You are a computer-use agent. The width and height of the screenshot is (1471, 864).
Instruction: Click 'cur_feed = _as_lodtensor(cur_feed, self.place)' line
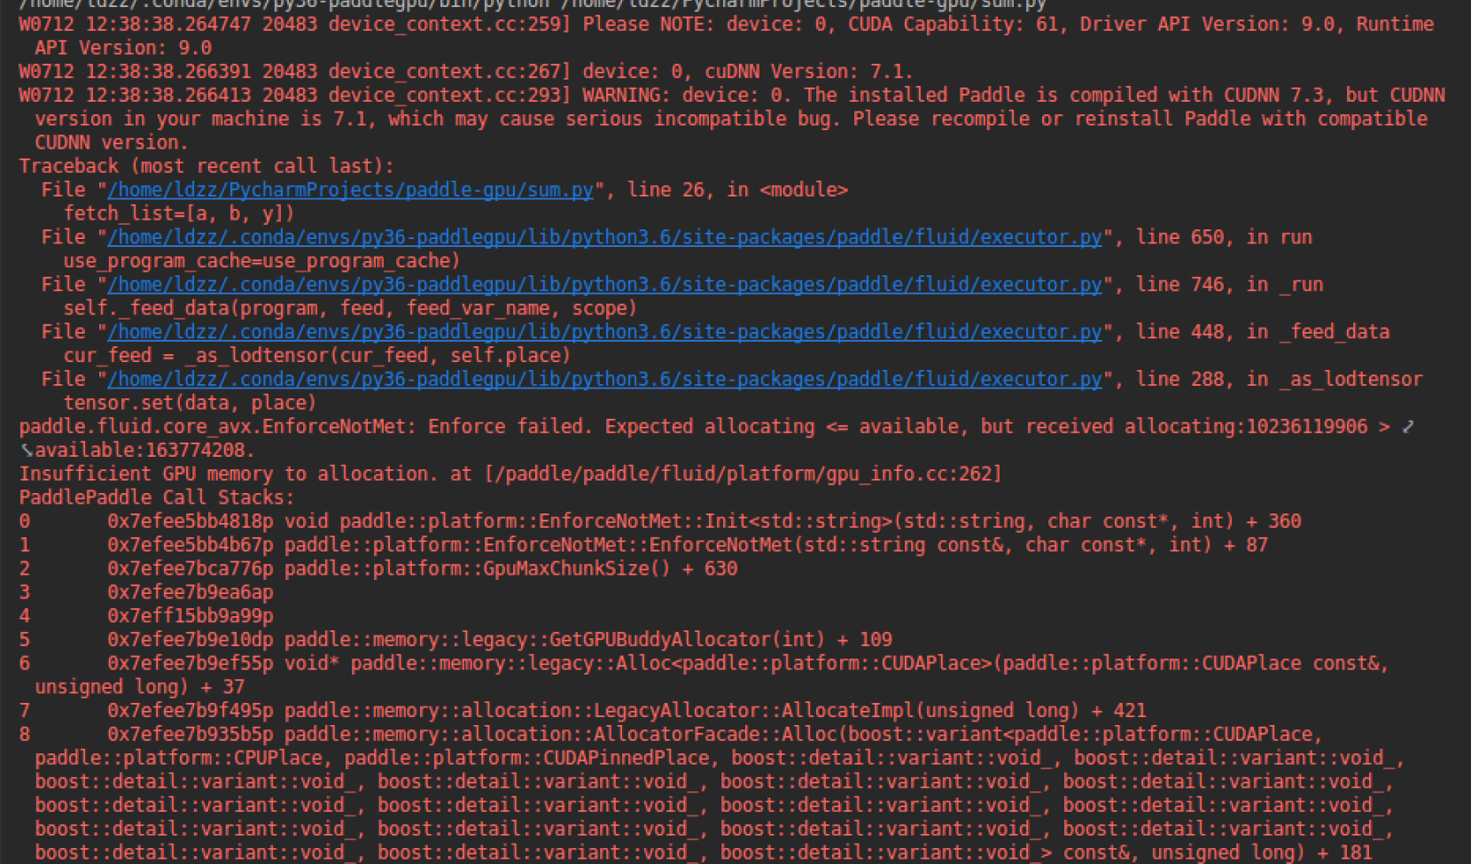click(317, 356)
